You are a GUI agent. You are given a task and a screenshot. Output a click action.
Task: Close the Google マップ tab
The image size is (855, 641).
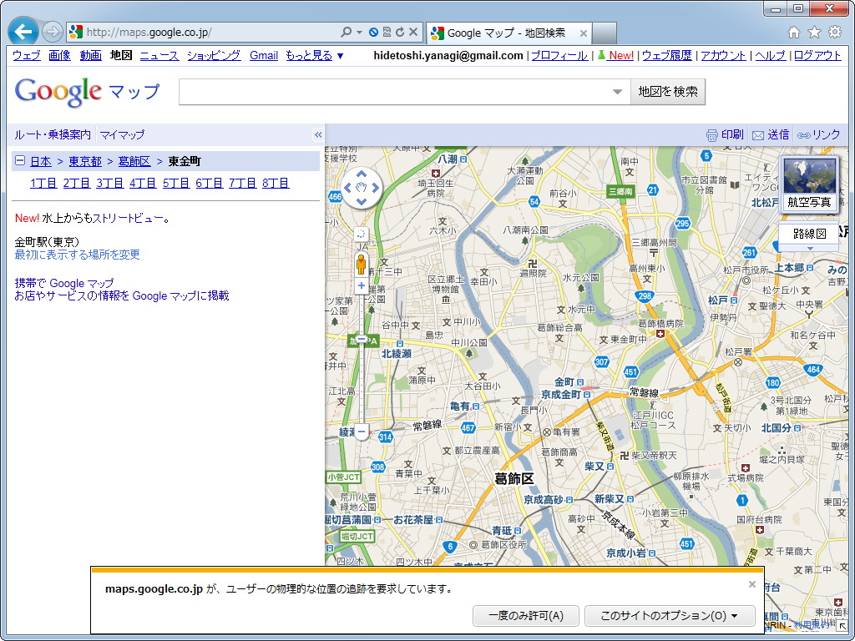coord(583,33)
